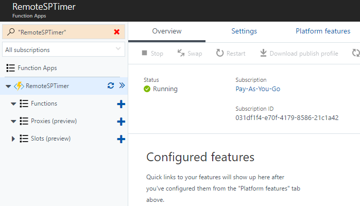Click the Slots list icon
The height and width of the screenshot is (206, 360).
pyautogui.click(x=24, y=139)
